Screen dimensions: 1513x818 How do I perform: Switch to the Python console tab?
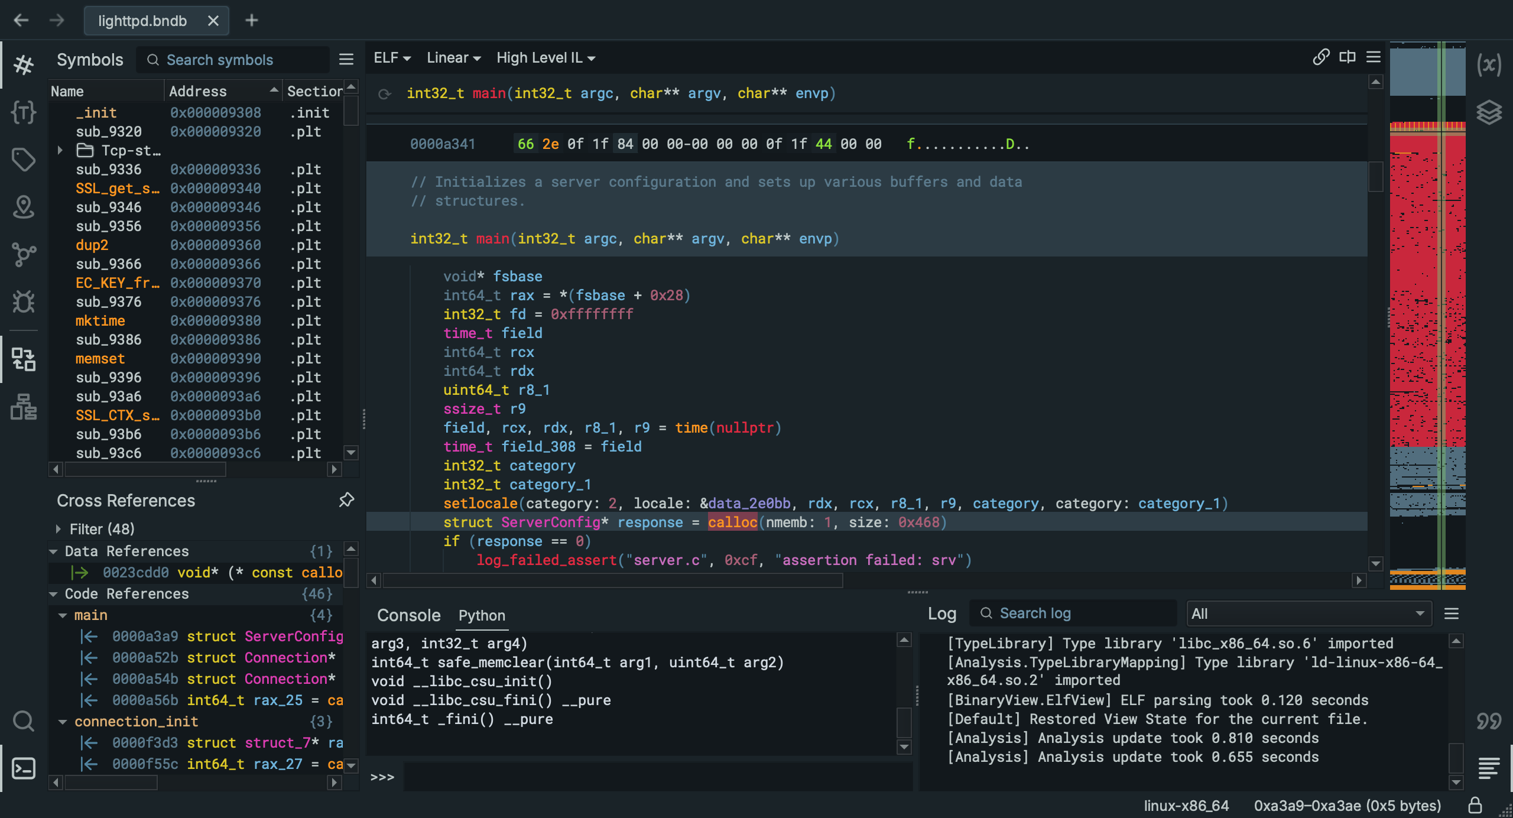tap(482, 615)
